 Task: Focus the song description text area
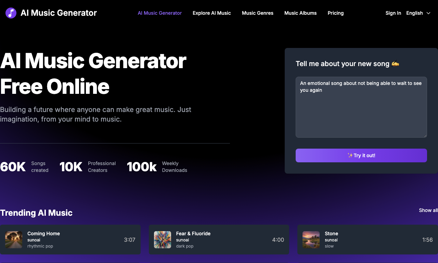point(361,107)
